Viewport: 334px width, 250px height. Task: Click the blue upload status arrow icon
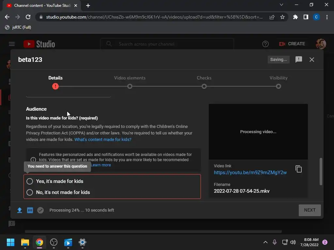pos(19,210)
